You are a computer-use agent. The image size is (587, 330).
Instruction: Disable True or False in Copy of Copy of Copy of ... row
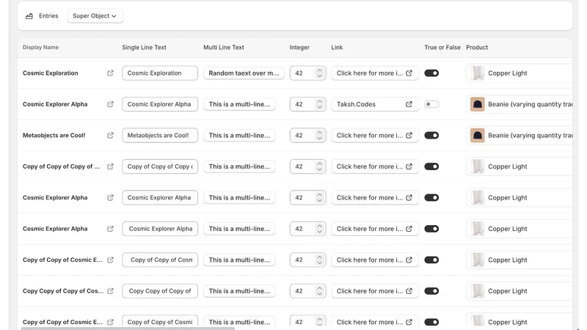click(431, 166)
